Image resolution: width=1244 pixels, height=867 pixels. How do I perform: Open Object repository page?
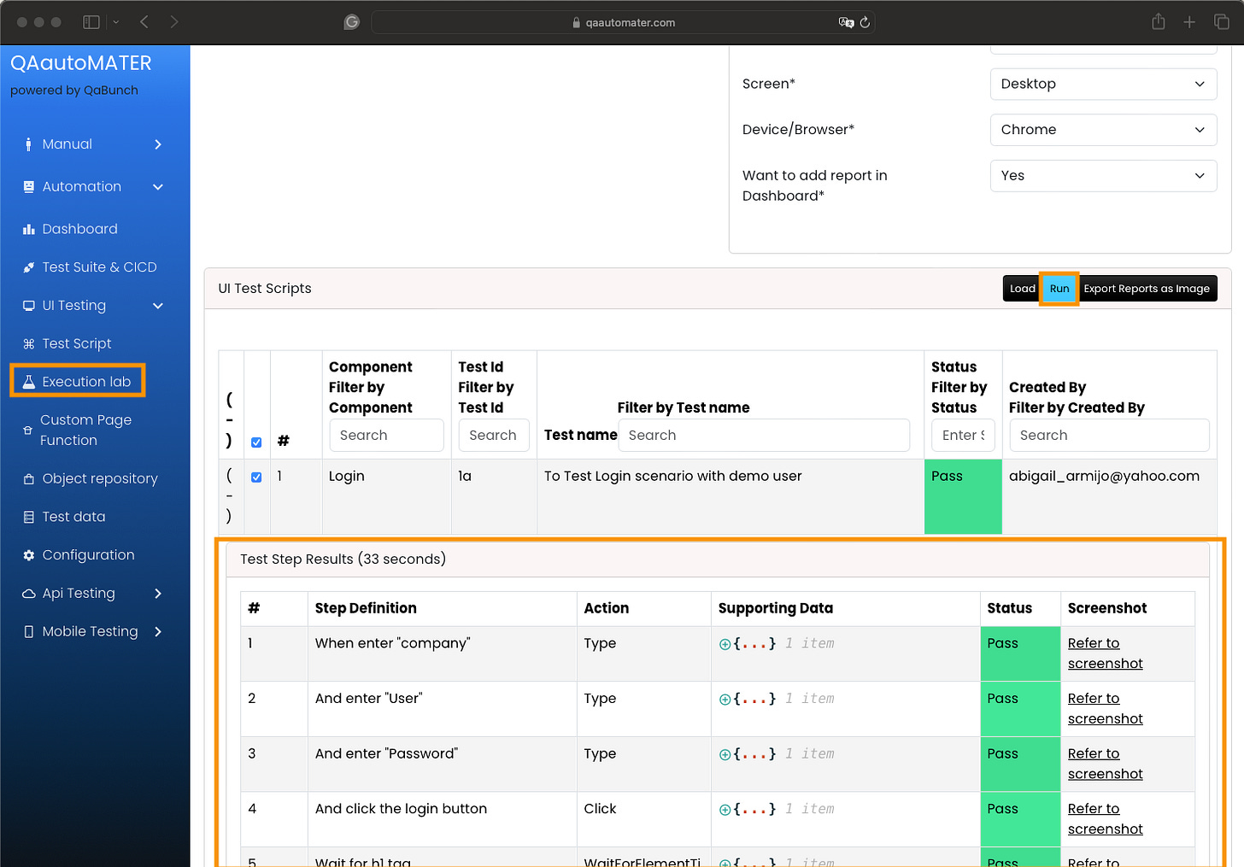point(100,478)
